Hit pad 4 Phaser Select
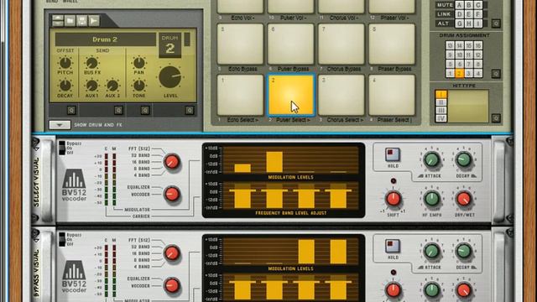 click(392, 96)
